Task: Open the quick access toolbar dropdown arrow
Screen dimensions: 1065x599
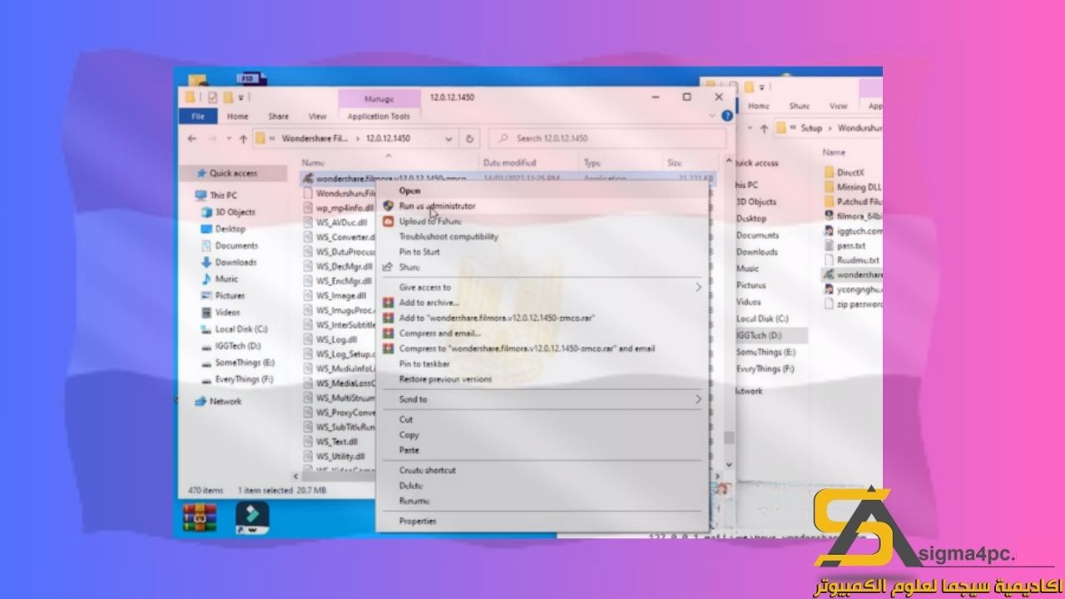Action: [x=240, y=97]
